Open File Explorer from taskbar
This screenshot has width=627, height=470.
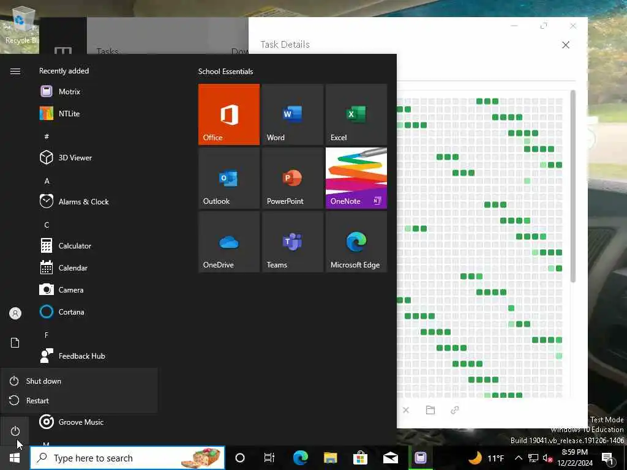click(330, 458)
